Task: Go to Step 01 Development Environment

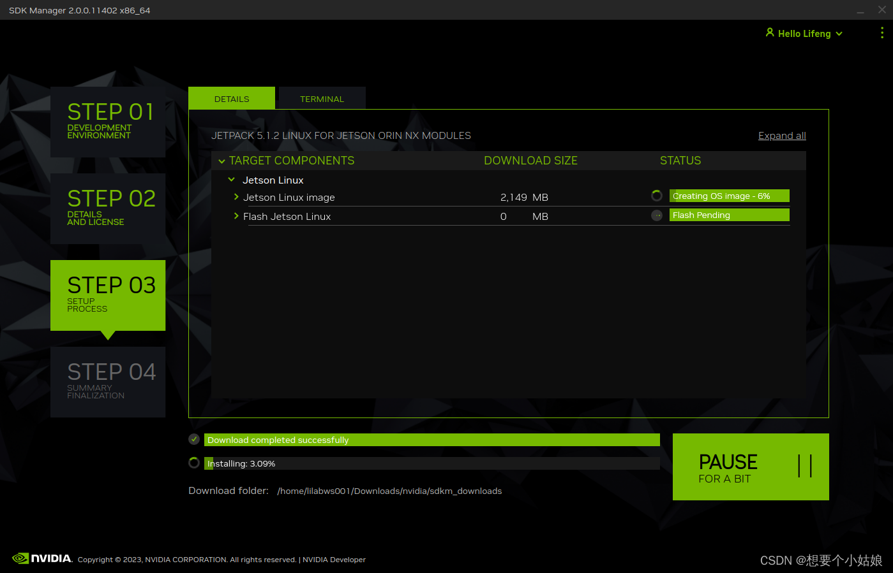Action: [x=108, y=122]
